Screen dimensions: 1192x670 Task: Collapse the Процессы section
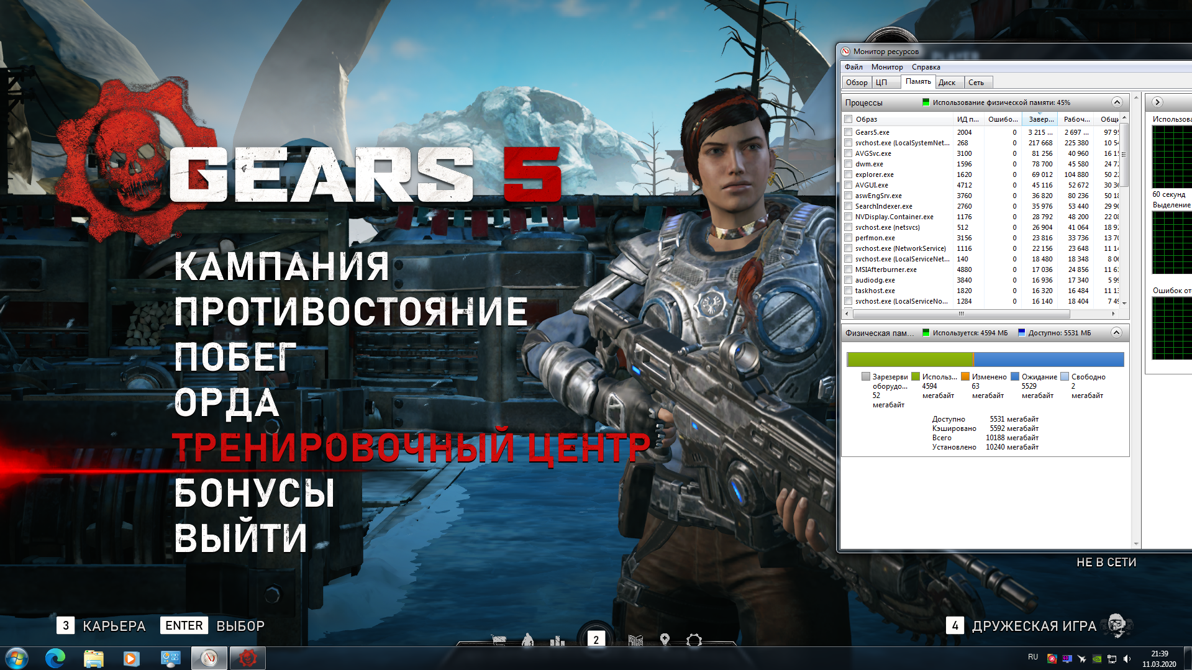pos(1116,102)
